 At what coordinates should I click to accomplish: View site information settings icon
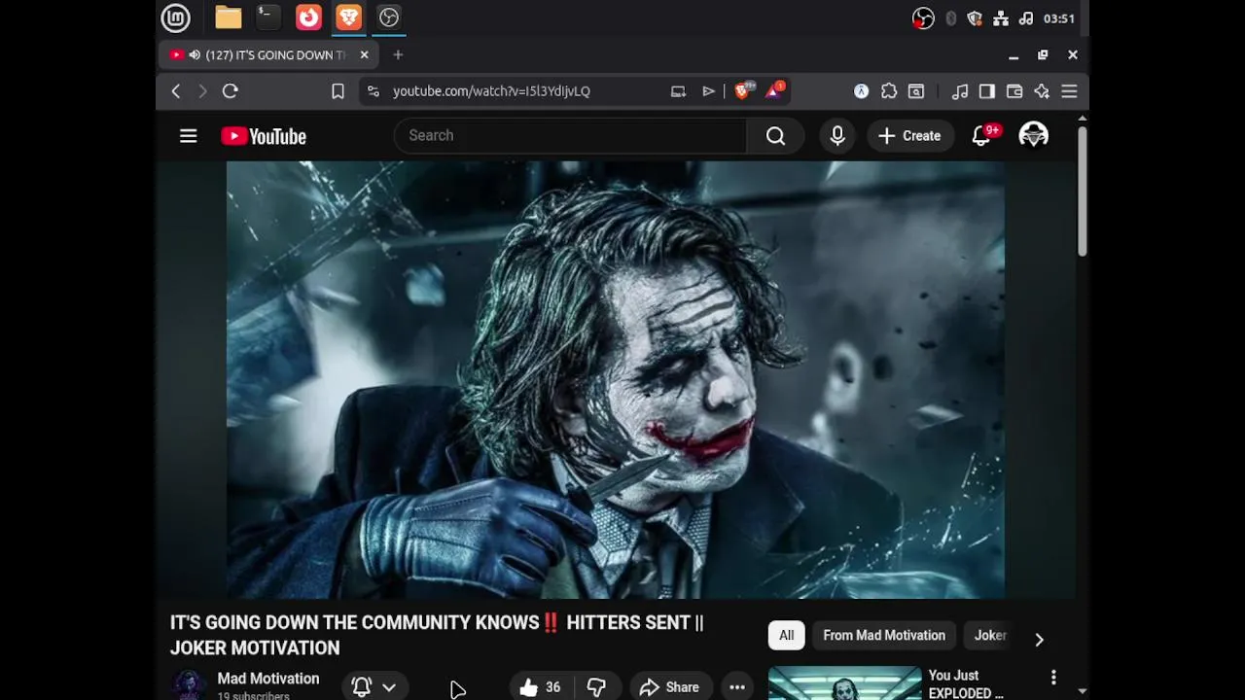tap(373, 91)
